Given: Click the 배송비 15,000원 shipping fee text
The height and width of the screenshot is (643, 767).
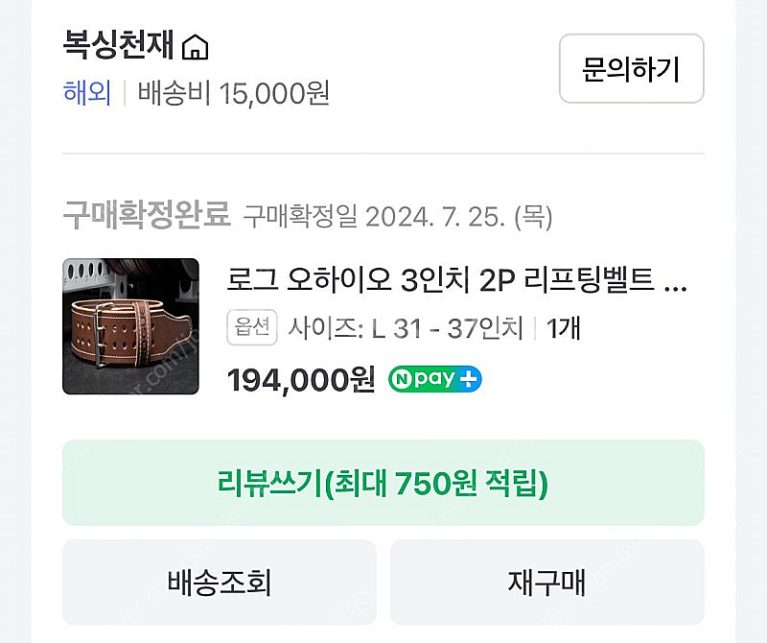Looking at the screenshot, I should coord(234,93).
